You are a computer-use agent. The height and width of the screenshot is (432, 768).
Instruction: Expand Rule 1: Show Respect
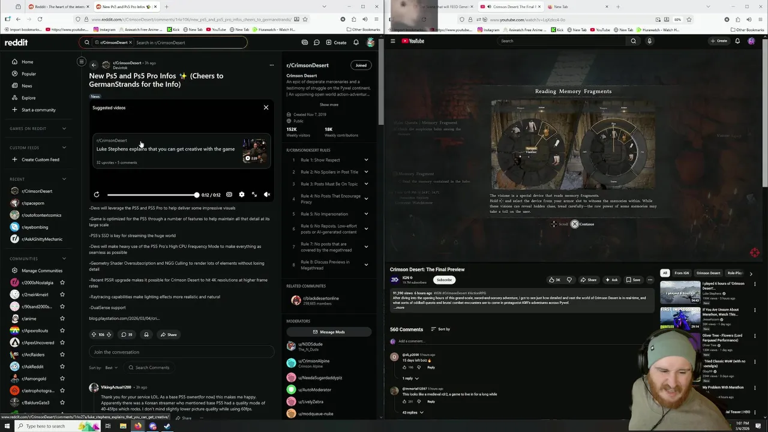[366, 160]
